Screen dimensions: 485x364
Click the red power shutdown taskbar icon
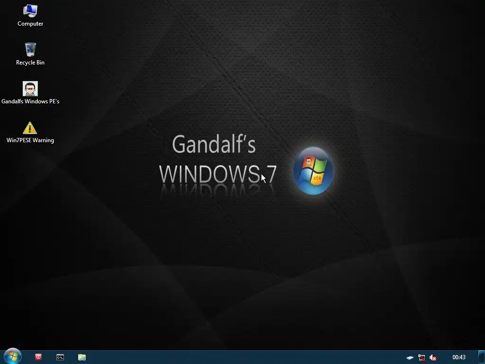(38, 357)
